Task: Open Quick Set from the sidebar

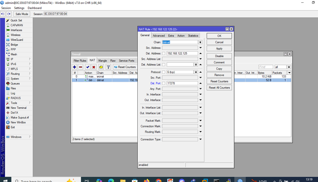Action: [16, 20]
